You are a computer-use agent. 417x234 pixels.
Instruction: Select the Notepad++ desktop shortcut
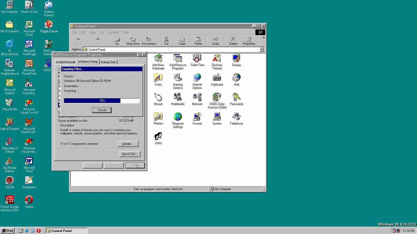(29, 183)
